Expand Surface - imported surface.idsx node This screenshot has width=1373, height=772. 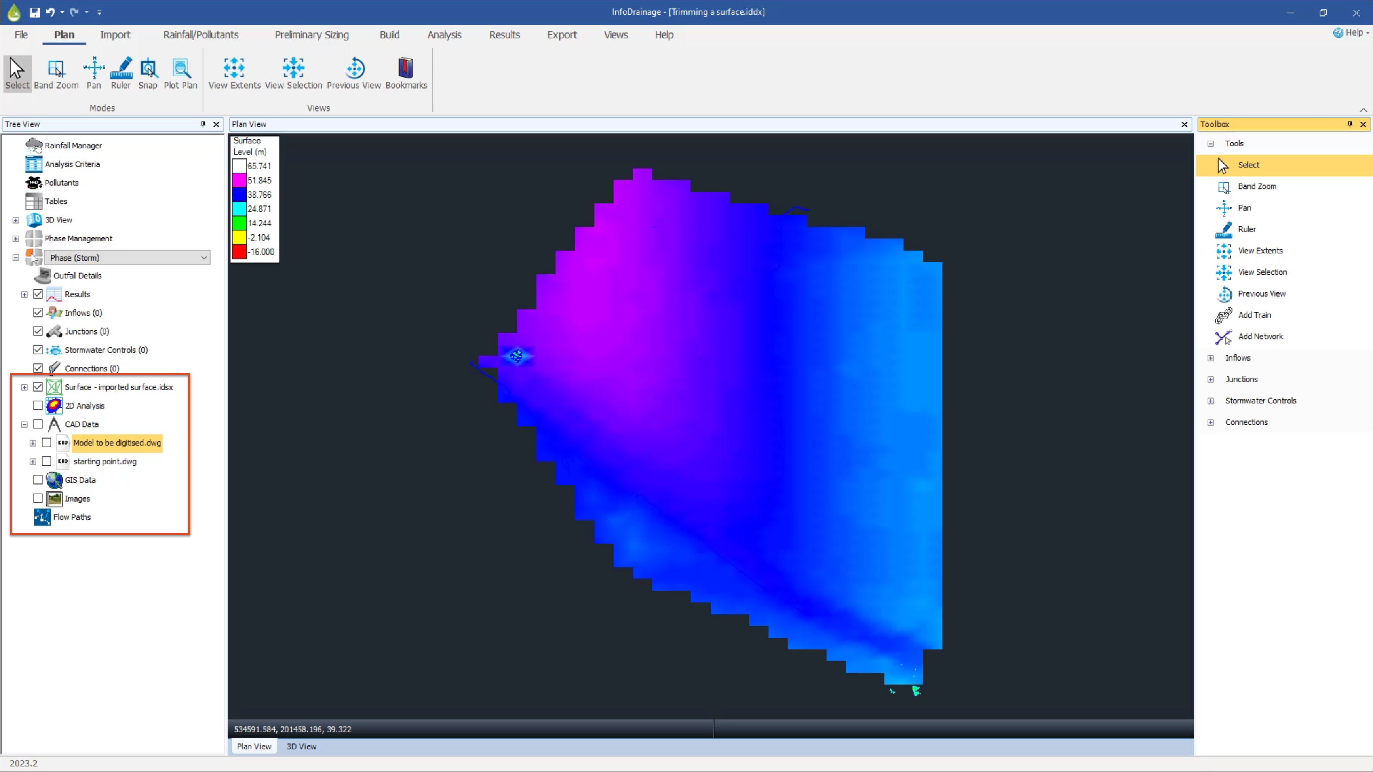point(25,387)
